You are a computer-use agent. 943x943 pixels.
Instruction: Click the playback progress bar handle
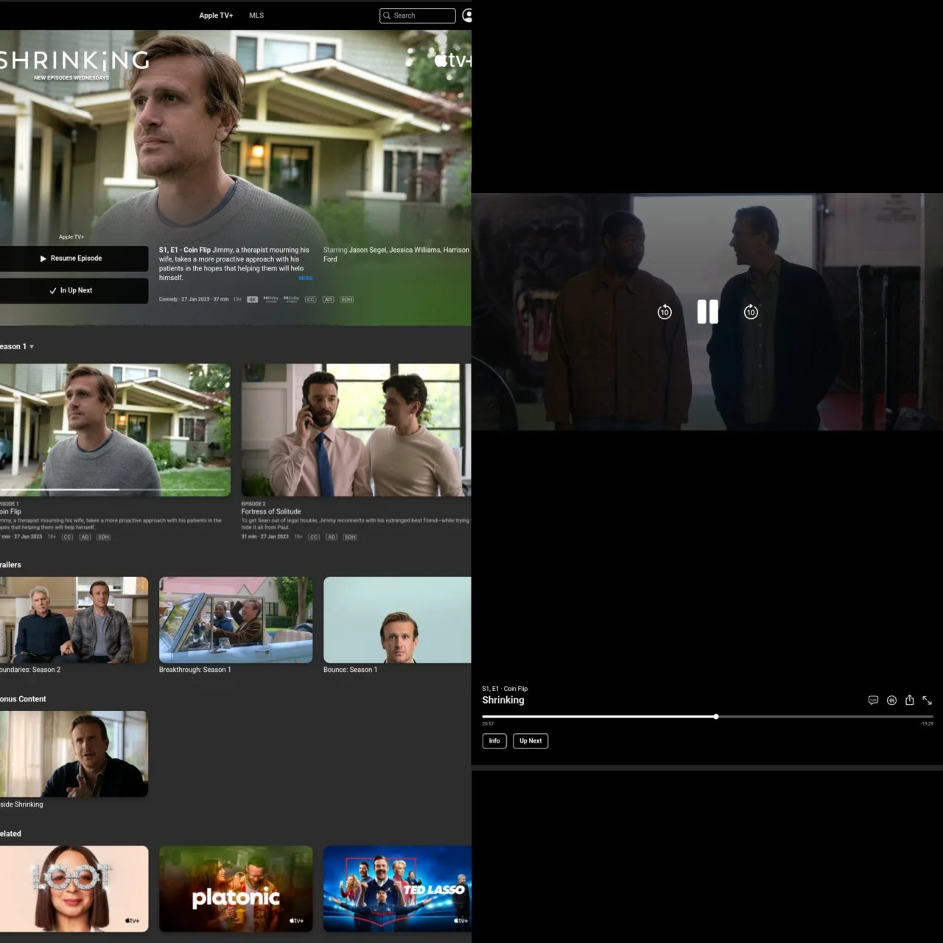(715, 716)
